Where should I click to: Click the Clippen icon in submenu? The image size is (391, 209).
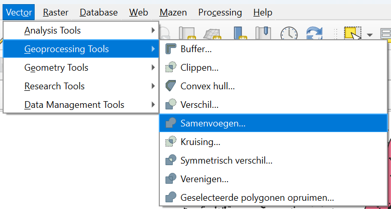click(x=171, y=68)
